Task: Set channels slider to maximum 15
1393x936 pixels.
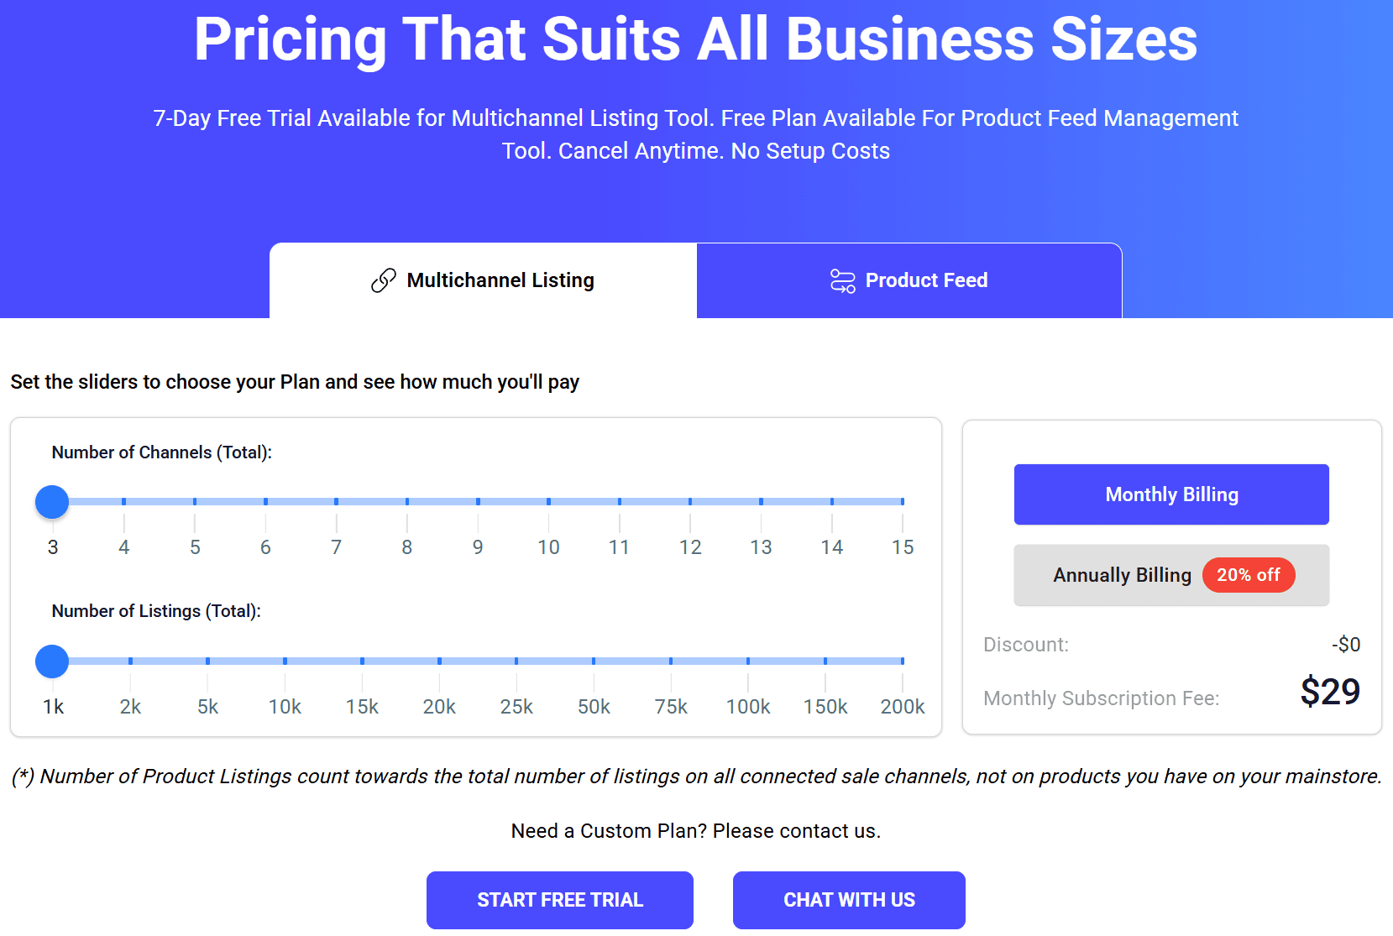Action: pyautogui.click(x=903, y=501)
